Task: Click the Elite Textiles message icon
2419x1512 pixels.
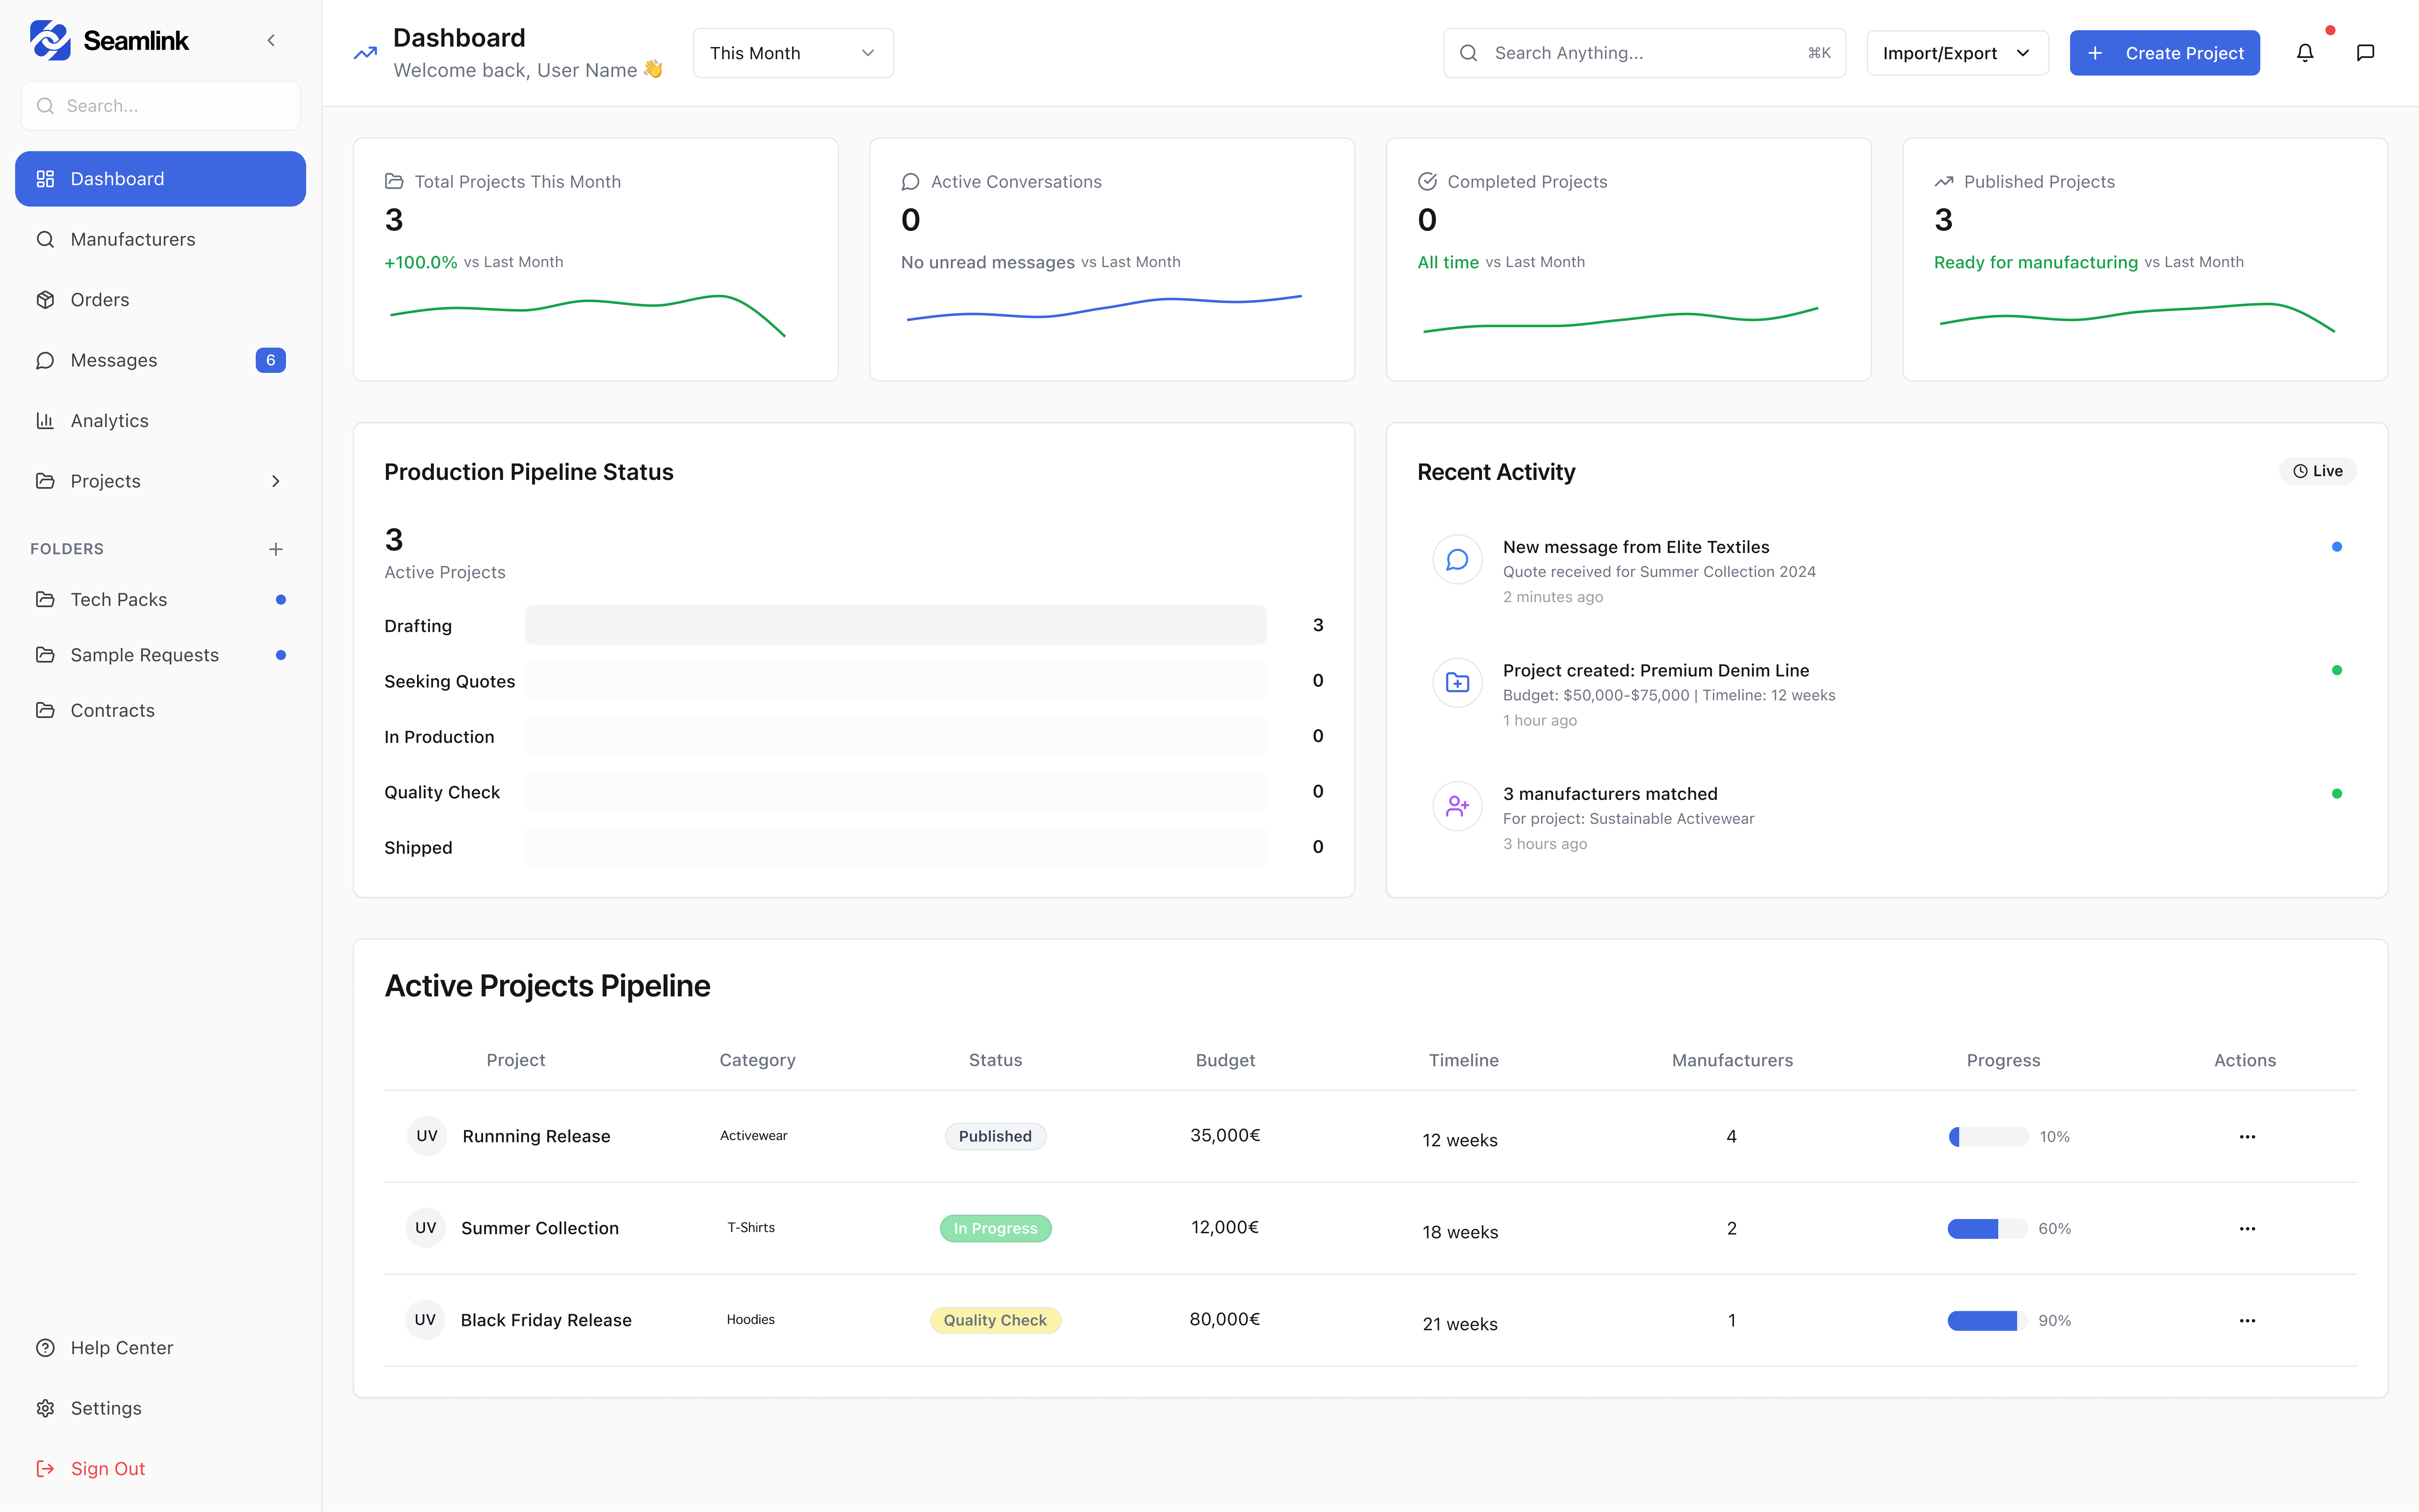Action: 1457,559
